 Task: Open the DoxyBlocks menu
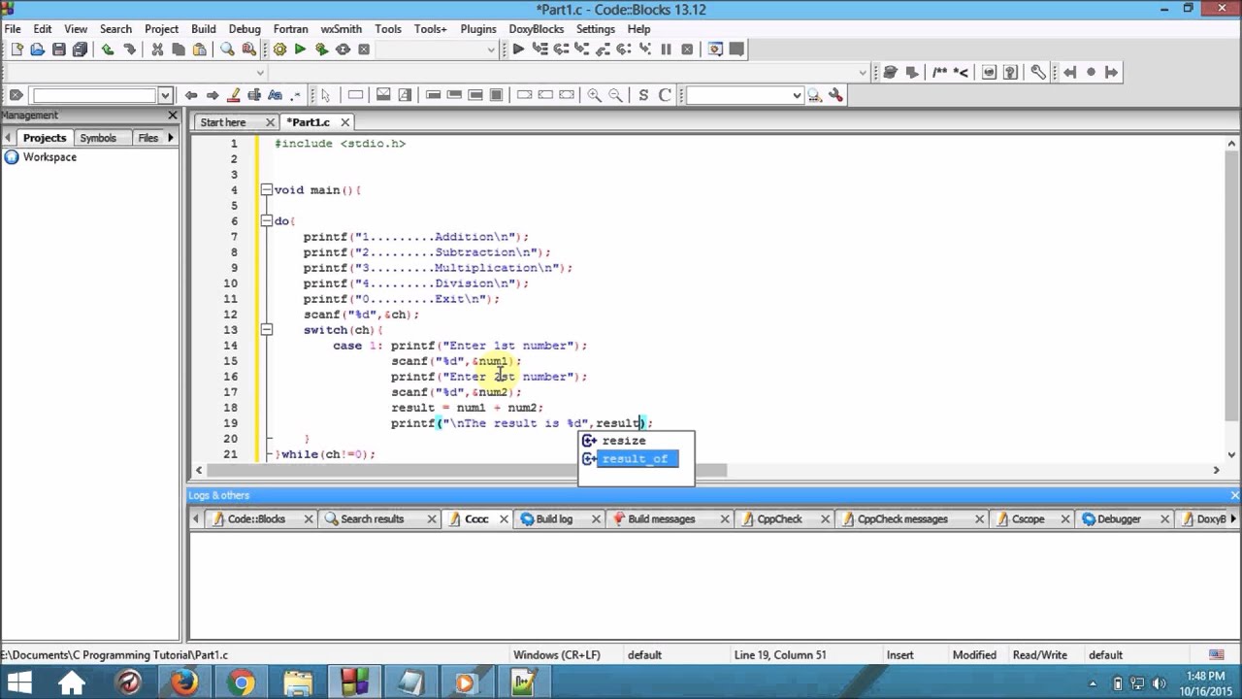[537, 29]
